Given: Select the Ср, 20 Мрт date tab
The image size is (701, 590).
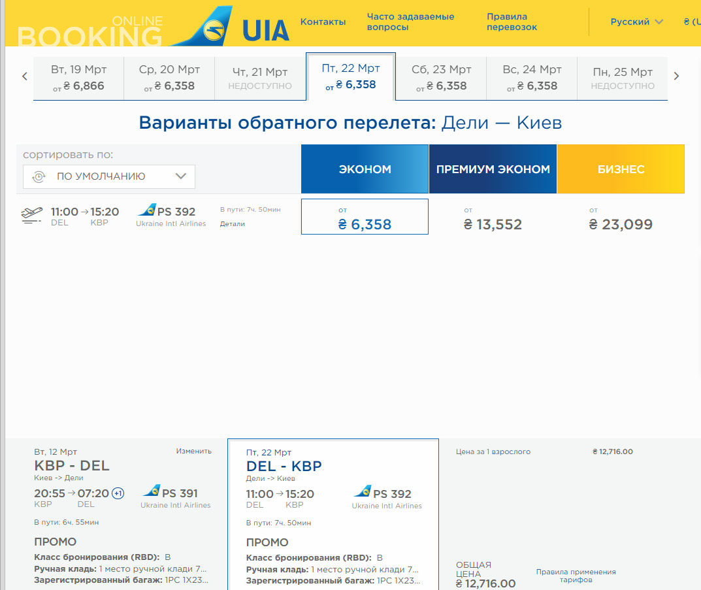Looking at the screenshot, I should [x=169, y=78].
